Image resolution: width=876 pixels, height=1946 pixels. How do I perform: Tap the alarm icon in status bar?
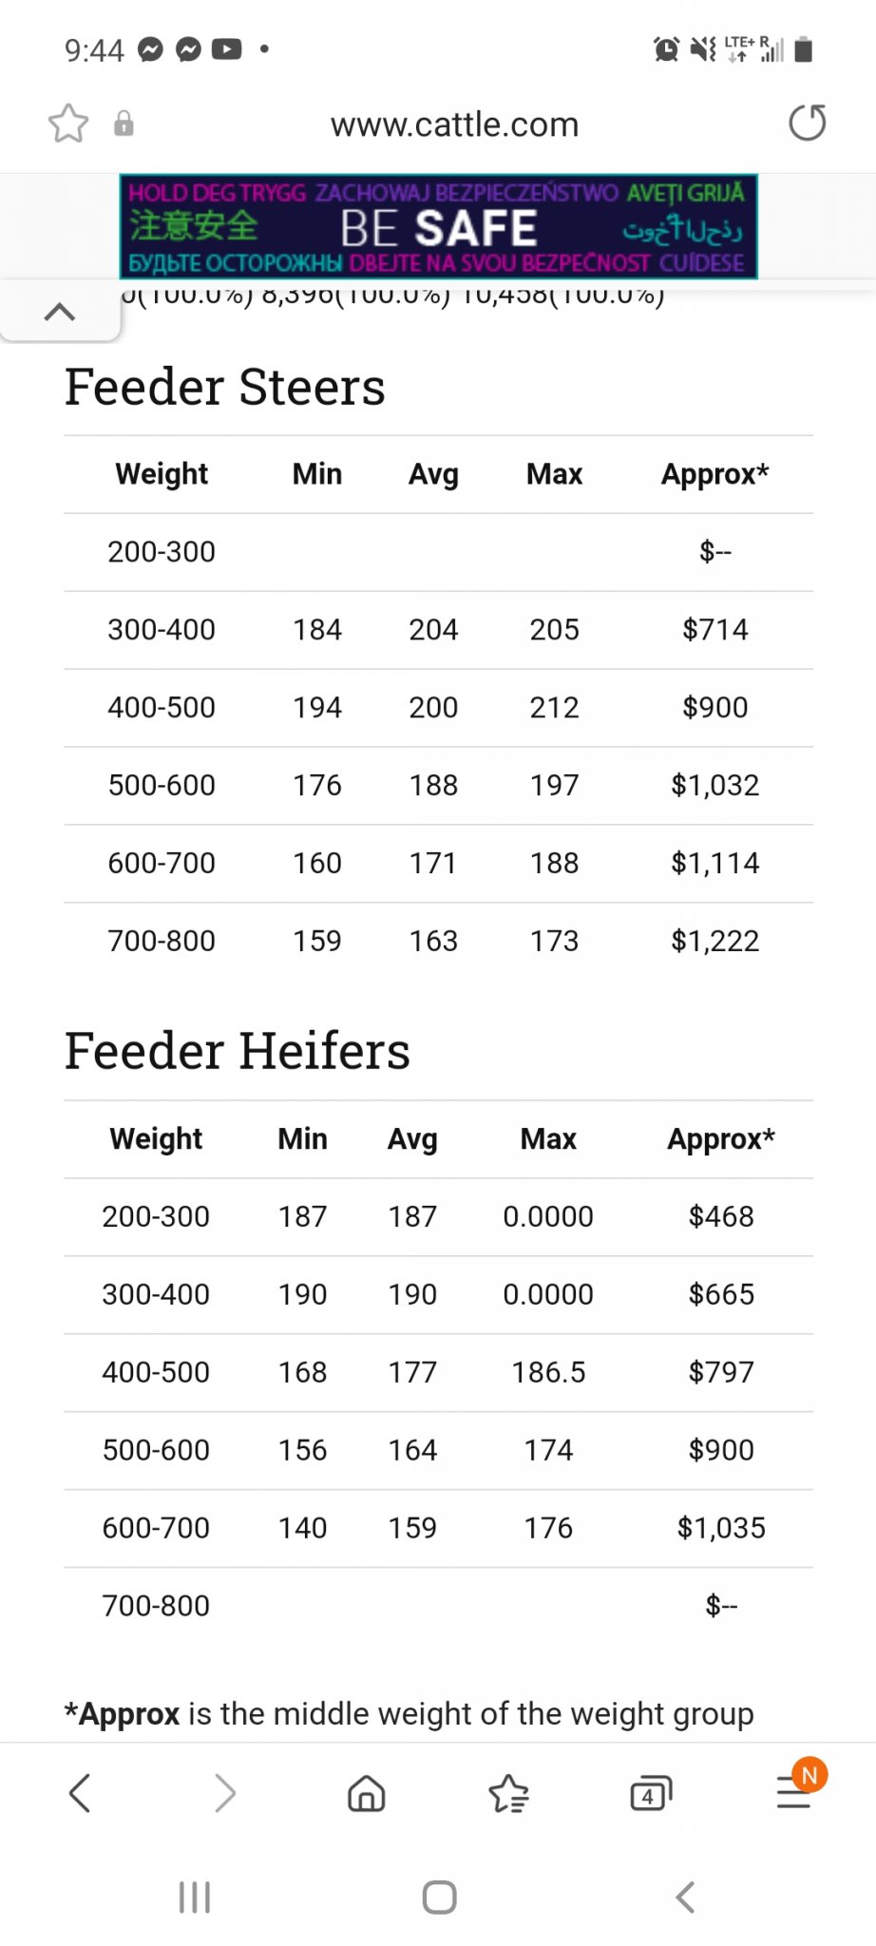coord(666,48)
